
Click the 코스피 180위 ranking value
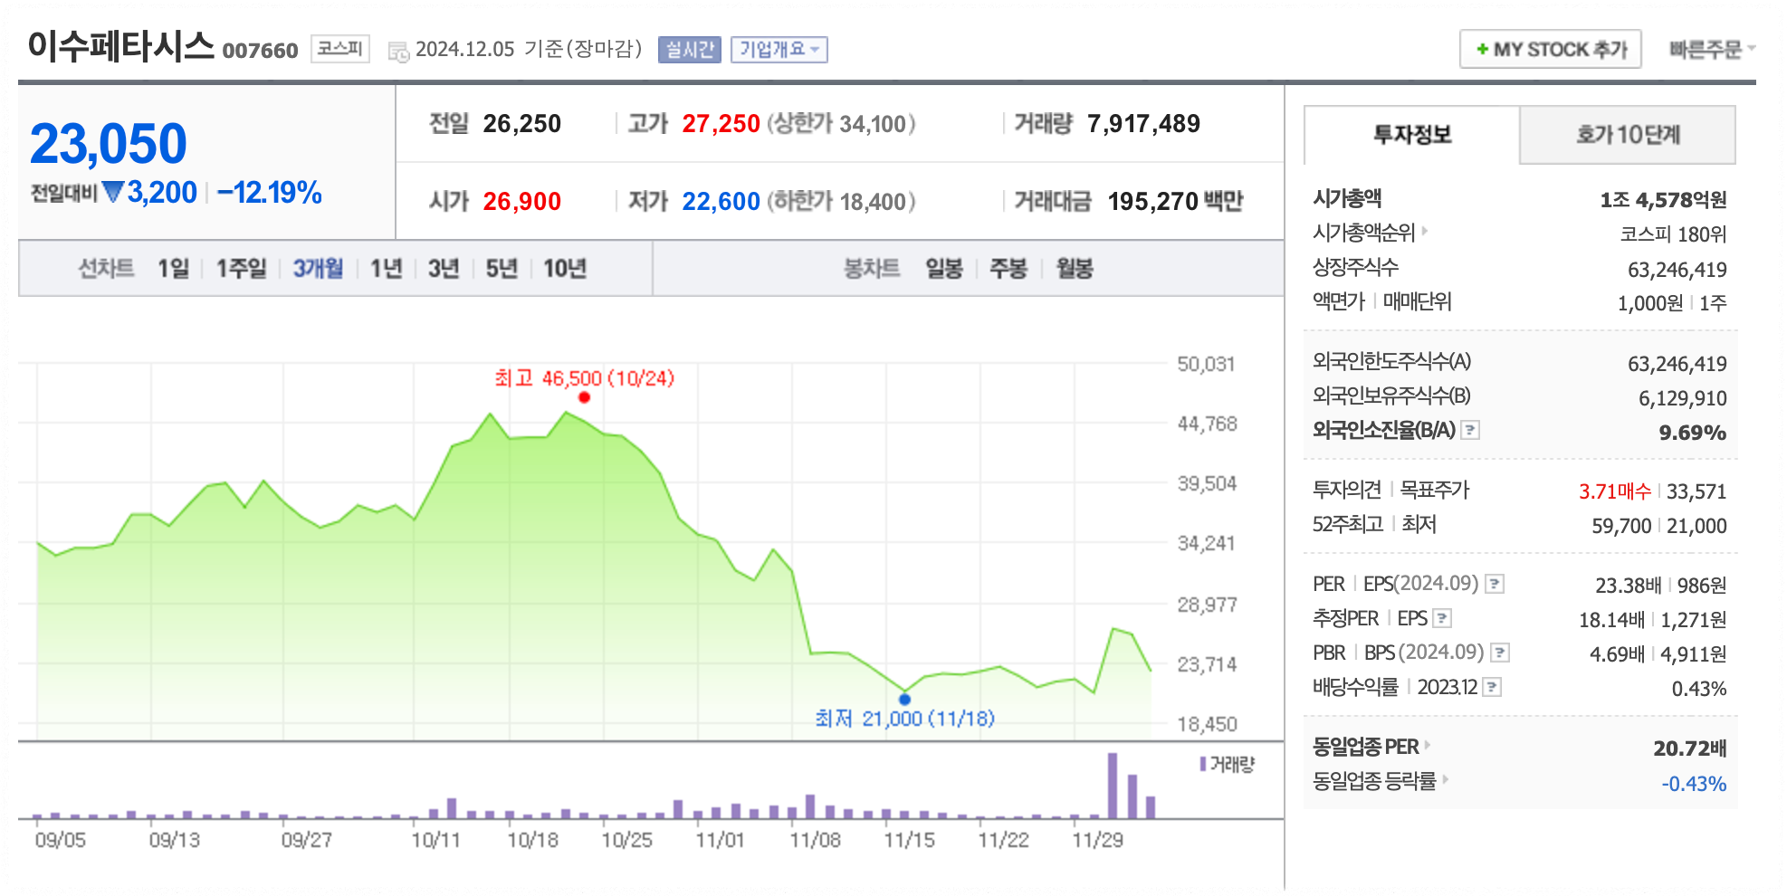pyautogui.click(x=1674, y=234)
